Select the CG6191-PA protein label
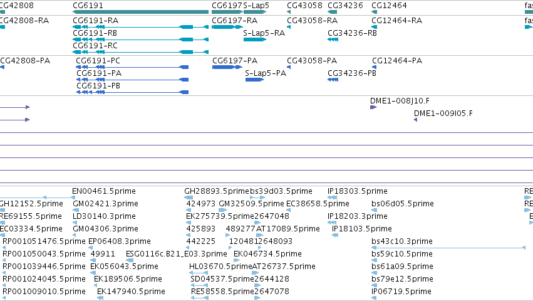 point(99,73)
